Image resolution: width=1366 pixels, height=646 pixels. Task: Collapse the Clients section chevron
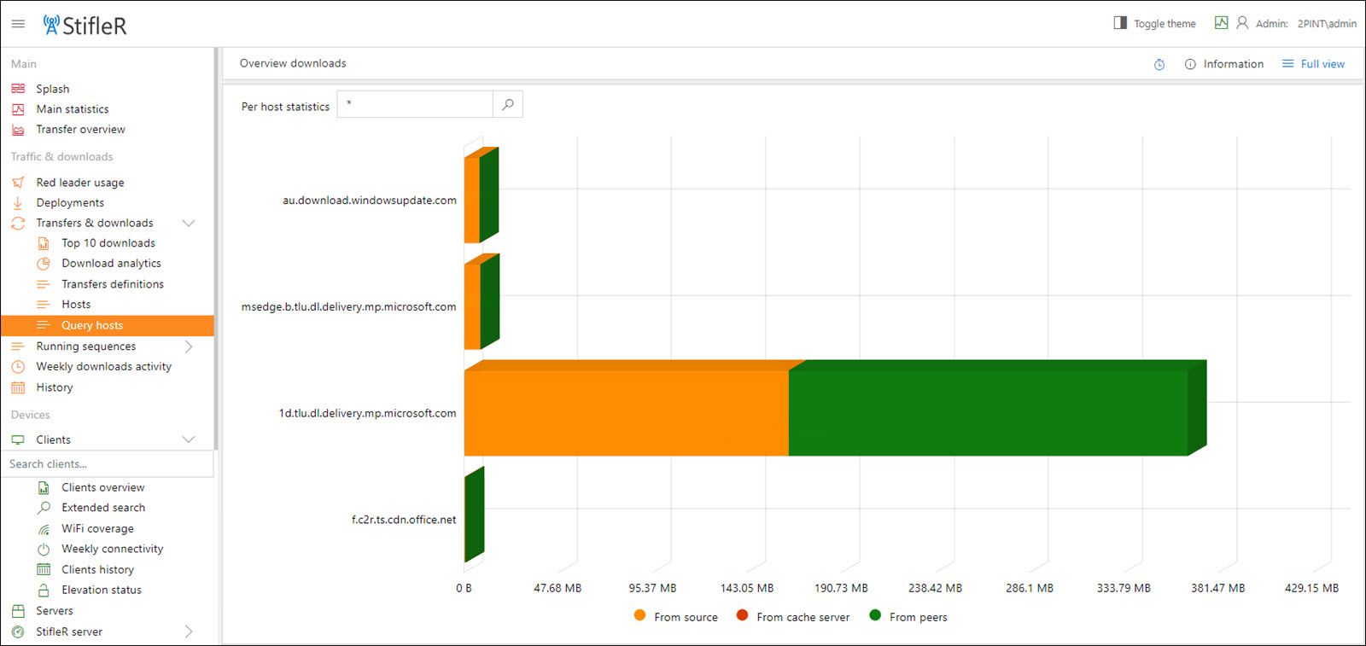pyautogui.click(x=189, y=439)
